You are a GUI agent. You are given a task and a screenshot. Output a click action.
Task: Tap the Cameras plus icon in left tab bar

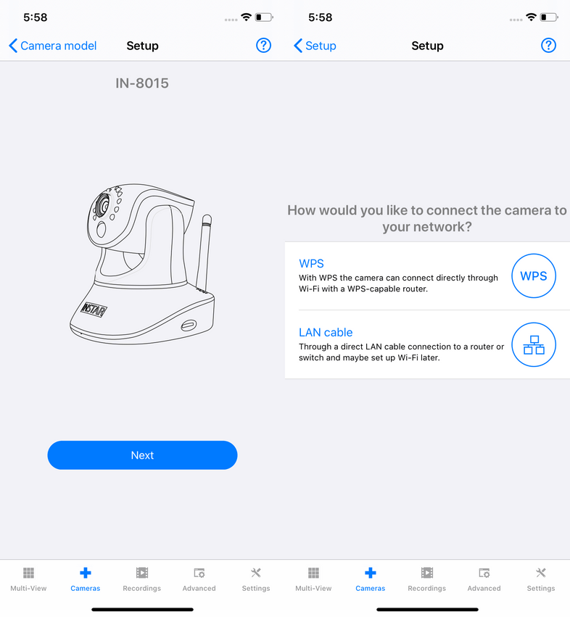[x=86, y=573]
